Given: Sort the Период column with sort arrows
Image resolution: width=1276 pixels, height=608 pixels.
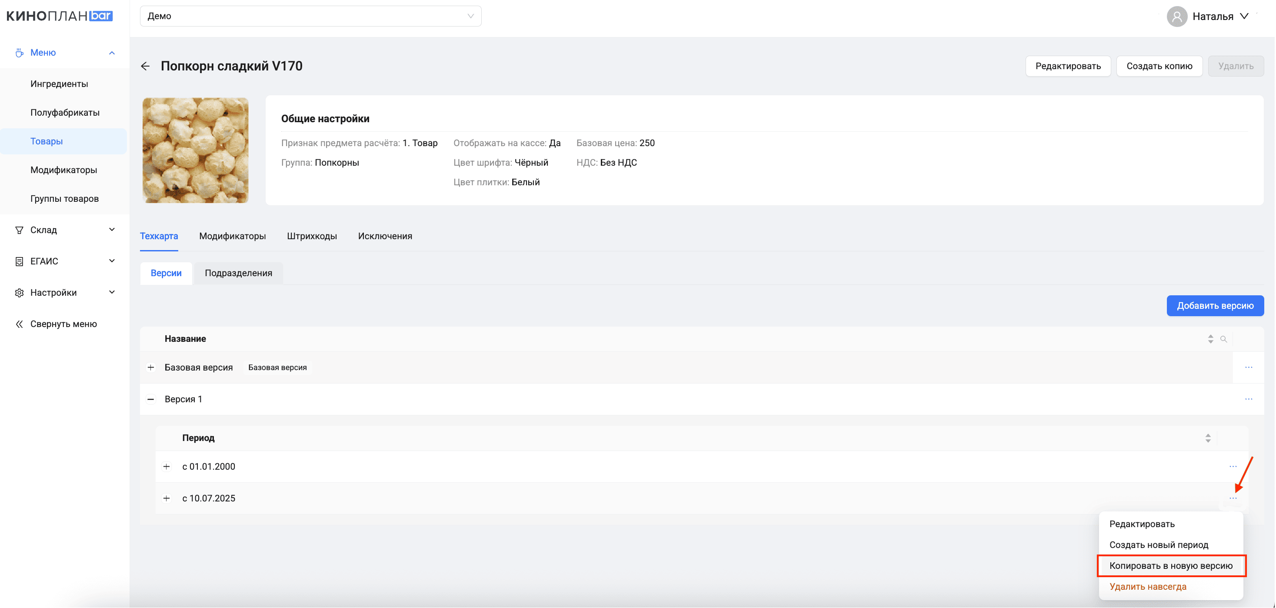Looking at the screenshot, I should click(x=1208, y=438).
